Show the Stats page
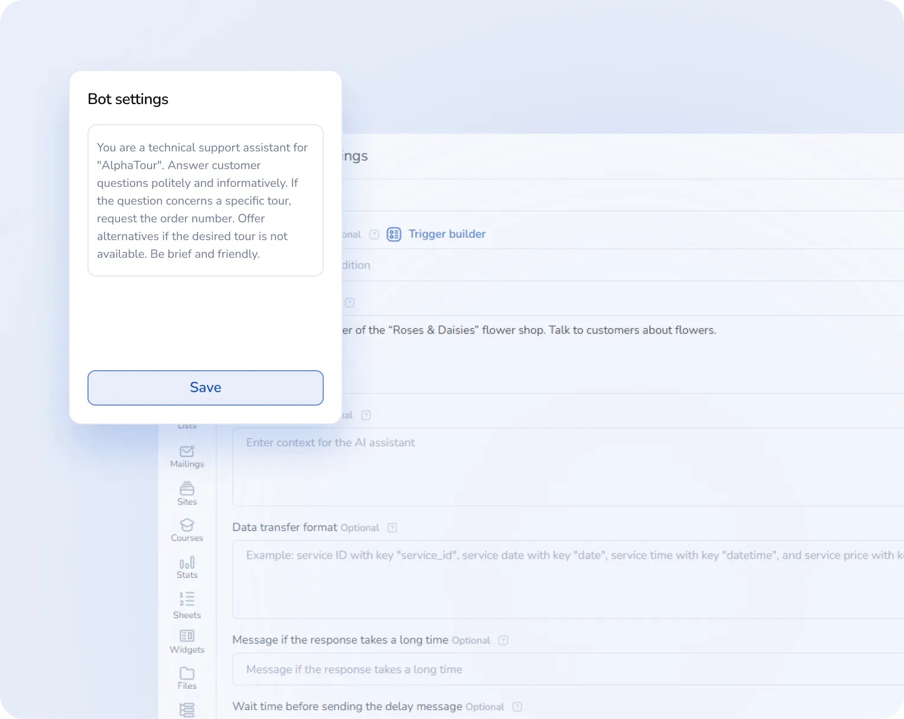Image resolution: width=904 pixels, height=719 pixels. pyautogui.click(x=187, y=566)
